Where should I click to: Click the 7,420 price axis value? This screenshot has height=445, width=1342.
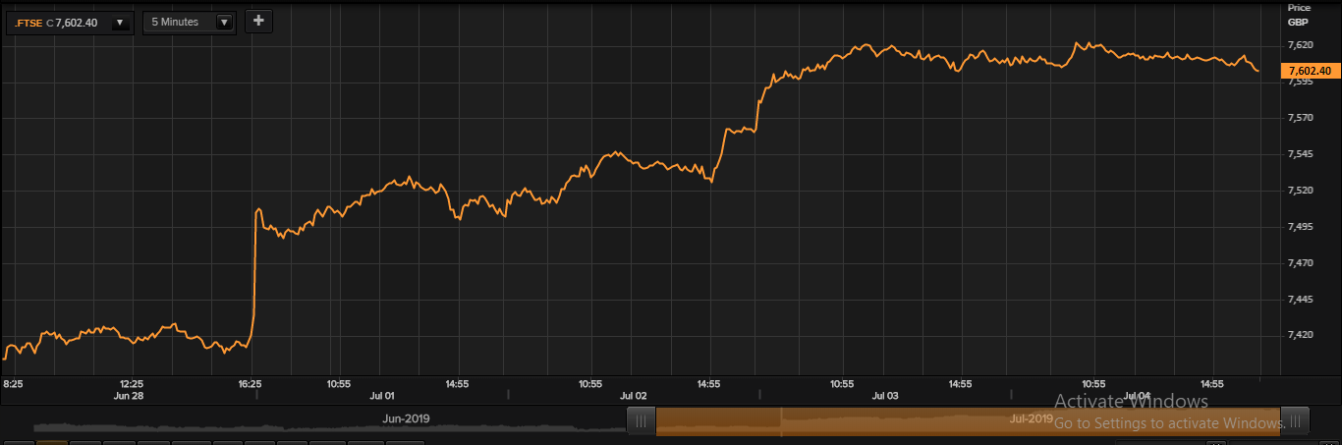point(1302,336)
